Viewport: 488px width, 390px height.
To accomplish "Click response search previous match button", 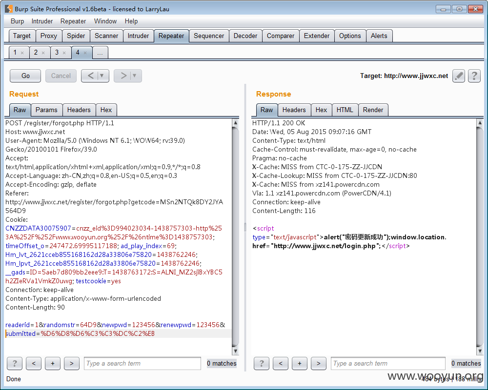I will [x=281, y=363].
